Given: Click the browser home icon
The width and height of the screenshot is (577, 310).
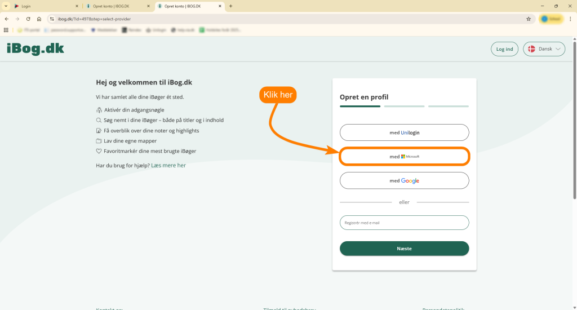Looking at the screenshot, I should [x=39, y=19].
